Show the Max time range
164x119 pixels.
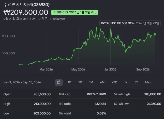(148, 82)
